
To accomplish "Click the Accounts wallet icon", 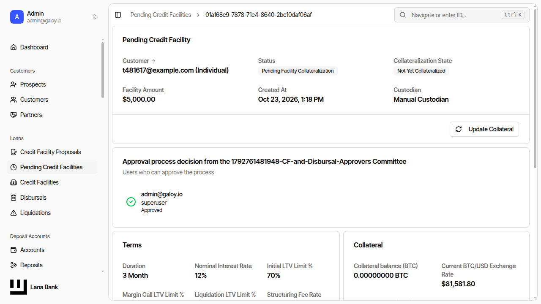I will [14, 250].
